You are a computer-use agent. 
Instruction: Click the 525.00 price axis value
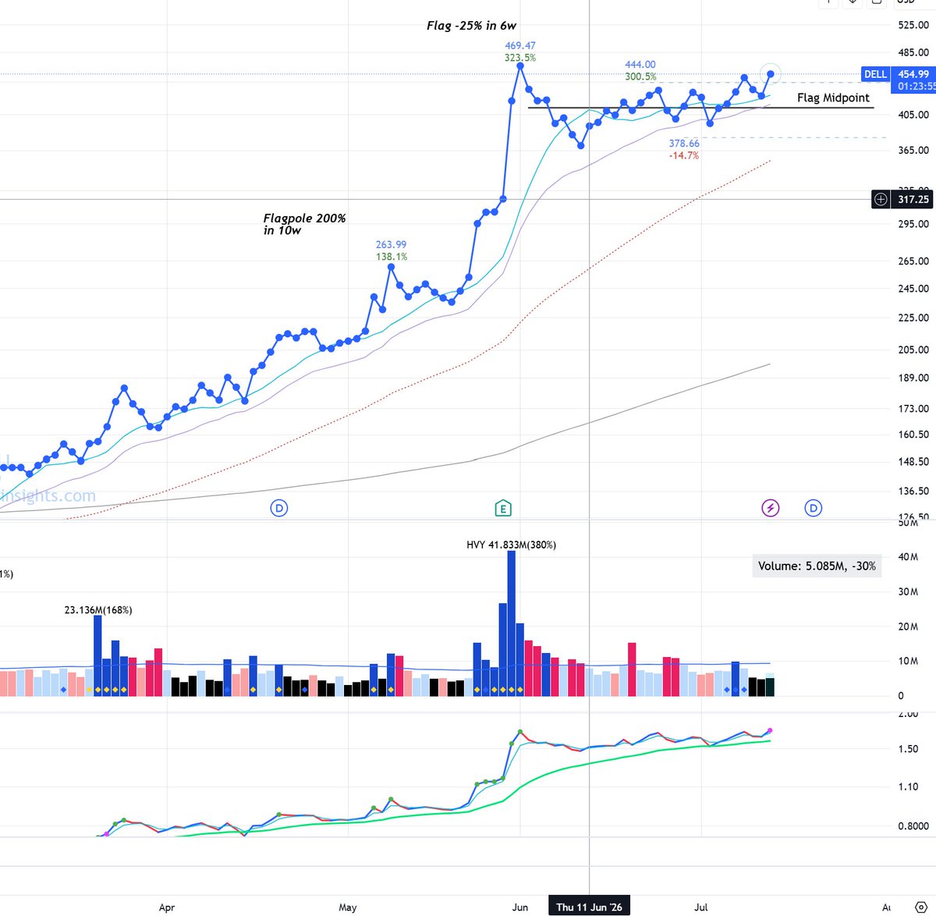[x=913, y=25]
